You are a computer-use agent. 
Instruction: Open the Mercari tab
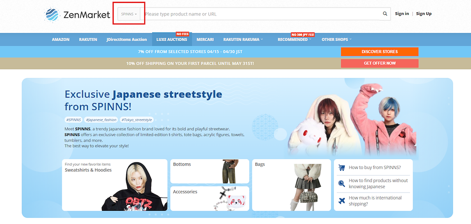pos(205,40)
